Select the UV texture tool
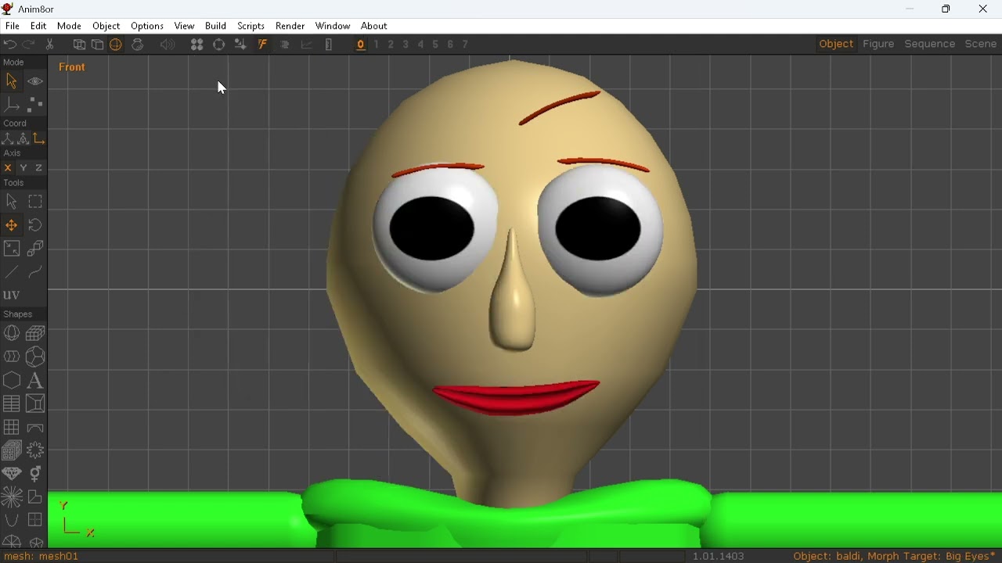The image size is (1002, 563). pos(12,295)
